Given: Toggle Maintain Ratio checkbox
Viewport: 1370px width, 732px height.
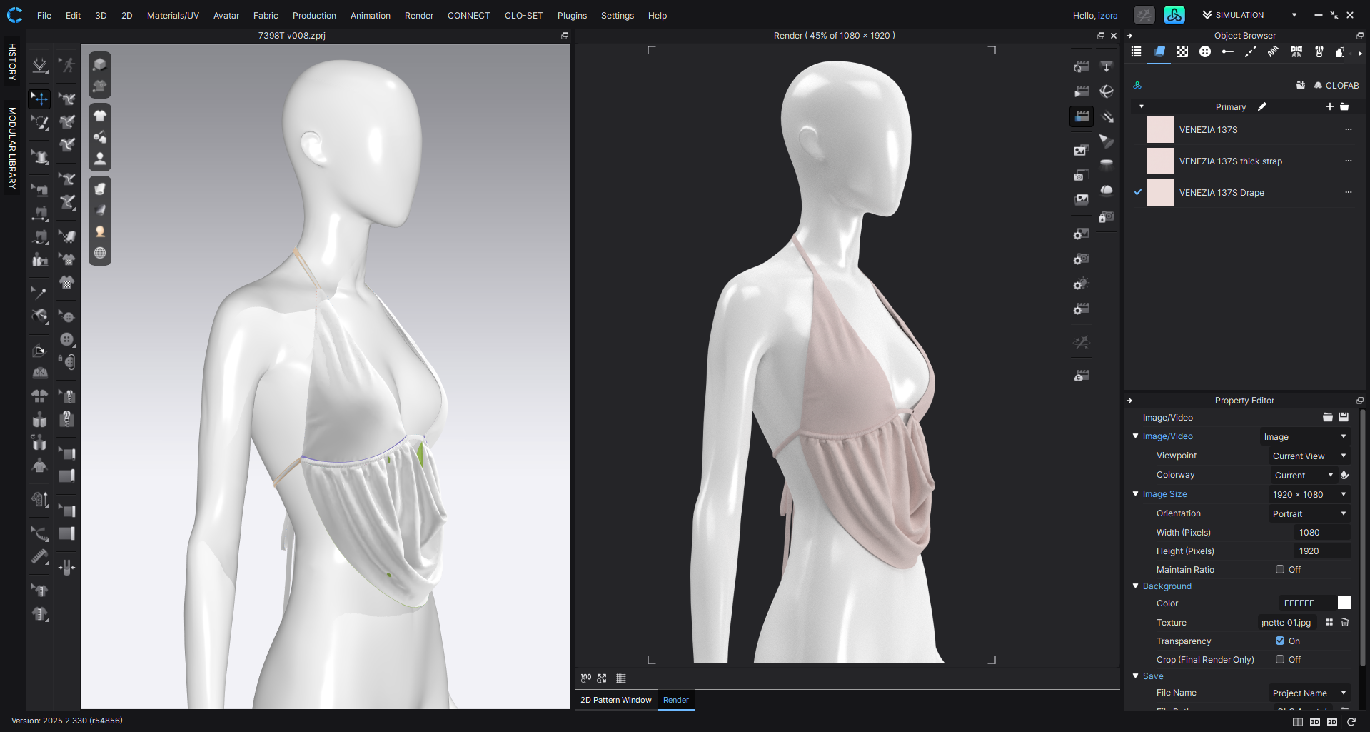Looking at the screenshot, I should point(1280,569).
